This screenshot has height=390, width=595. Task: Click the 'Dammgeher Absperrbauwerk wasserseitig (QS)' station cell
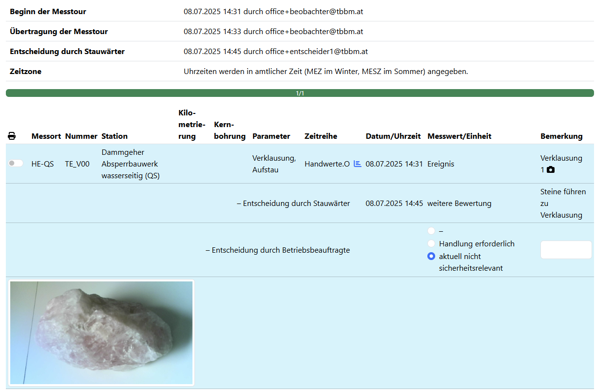(x=131, y=164)
